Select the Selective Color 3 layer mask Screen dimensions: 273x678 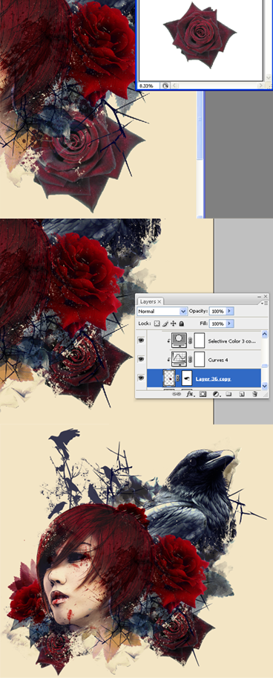(x=200, y=340)
